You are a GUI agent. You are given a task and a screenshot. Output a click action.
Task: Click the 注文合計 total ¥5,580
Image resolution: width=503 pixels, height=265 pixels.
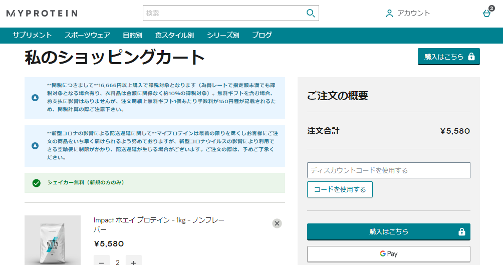pos(455,131)
